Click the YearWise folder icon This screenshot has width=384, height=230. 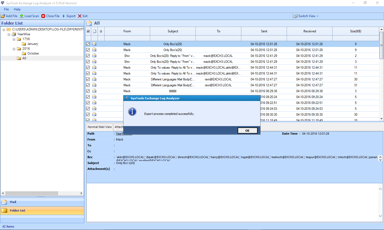tap(14, 34)
